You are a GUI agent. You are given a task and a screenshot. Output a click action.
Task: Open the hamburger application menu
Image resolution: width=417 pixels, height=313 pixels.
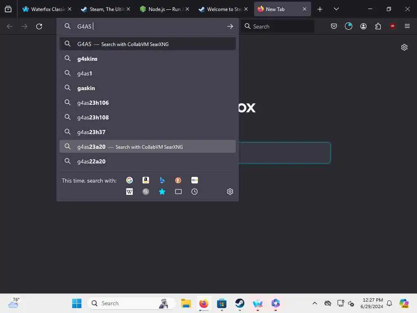coord(407,26)
